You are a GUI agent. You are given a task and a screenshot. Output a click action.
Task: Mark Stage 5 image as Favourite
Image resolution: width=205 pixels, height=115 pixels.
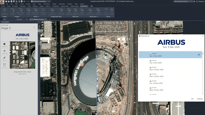pyautogui.click(x=4, y=51)
